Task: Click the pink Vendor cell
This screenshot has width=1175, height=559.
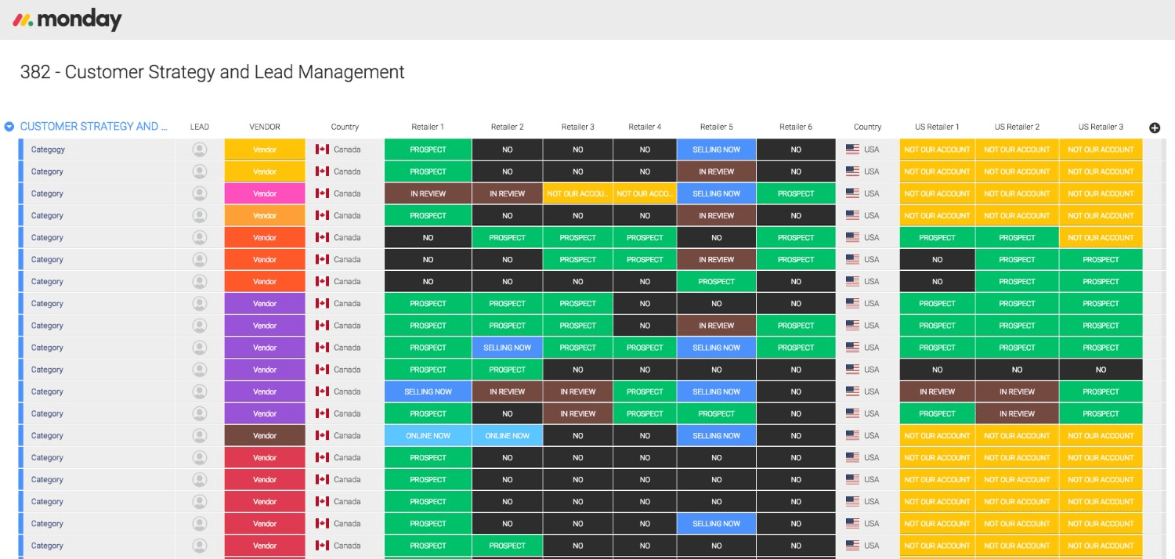Action: pos(265,193)
